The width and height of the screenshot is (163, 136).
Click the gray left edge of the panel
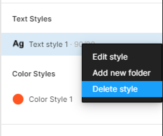pos(1,68)
